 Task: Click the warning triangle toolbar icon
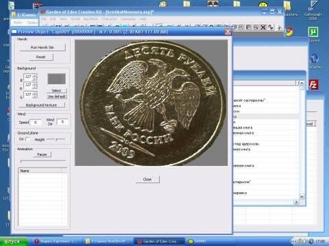click(280, 27)
